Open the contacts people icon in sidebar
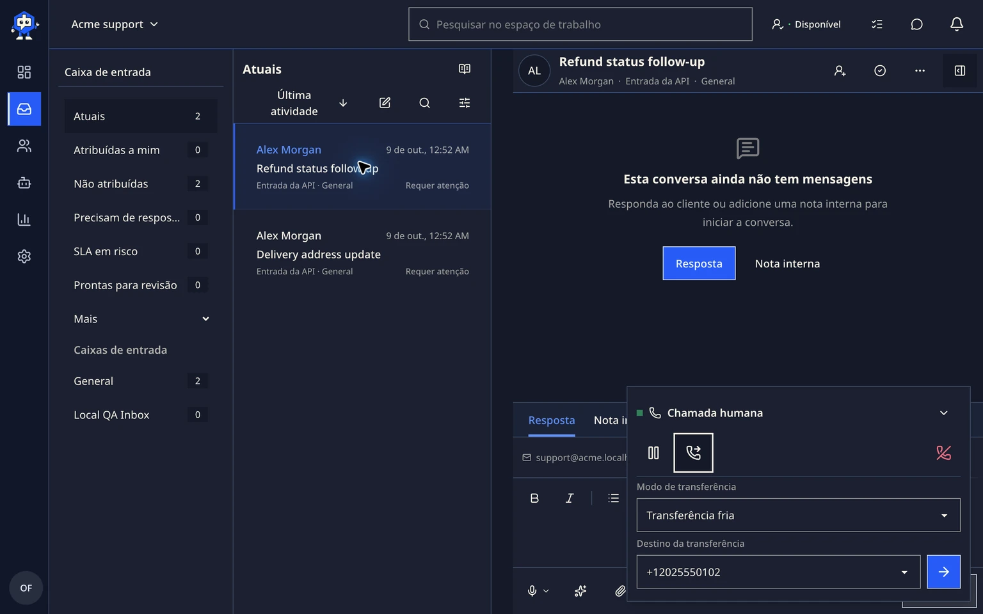The height and width of the screenshot is (614, 983). [24, 146]
